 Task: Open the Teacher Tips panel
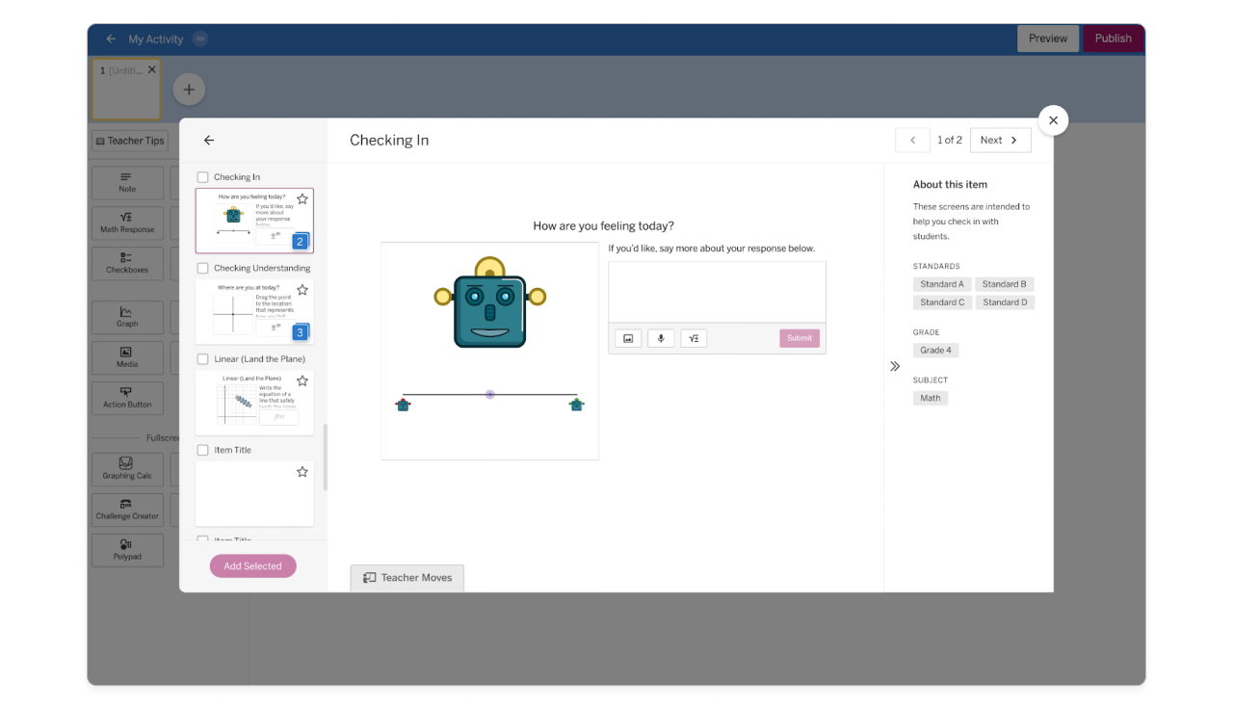point(129,140)
